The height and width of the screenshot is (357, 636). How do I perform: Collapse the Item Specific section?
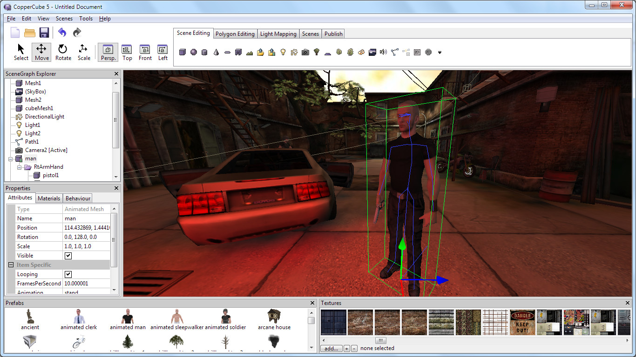(x=10, y=264)
